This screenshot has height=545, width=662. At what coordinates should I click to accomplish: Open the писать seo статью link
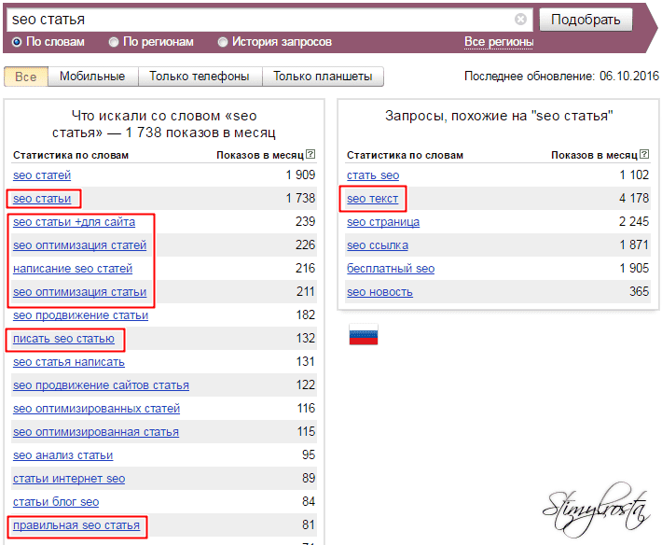coord(63,339)
